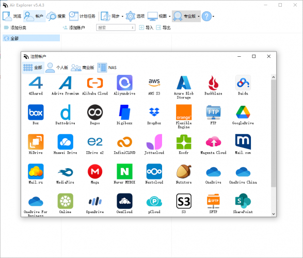This screenshot has width=303, height=258.
Task: Choose the InfiniCLOUD icon
Action: click(124, 142)
